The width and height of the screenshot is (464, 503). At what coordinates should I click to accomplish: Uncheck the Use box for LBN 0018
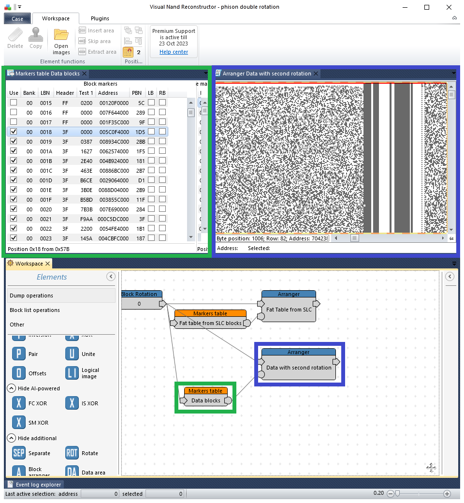click(x=14, y=131)
